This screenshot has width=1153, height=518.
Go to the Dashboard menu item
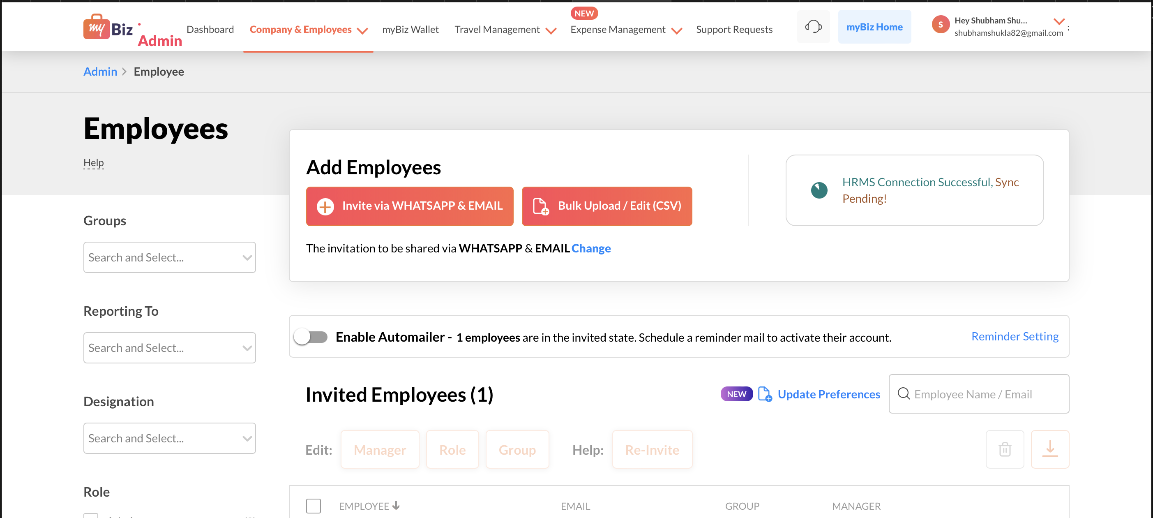tap(210, 30)
